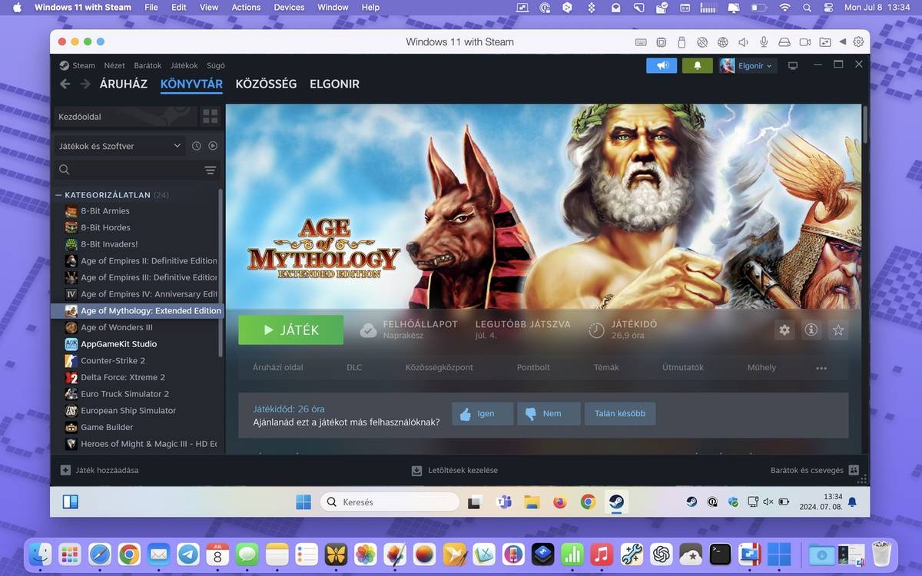This screenshot has width=922, height=576.
Task: Open the ELGONIR profile tab
Action: coord(334,84)
